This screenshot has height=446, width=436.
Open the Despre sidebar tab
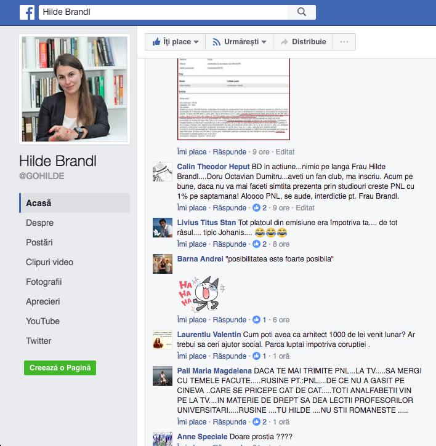click(x=39, y=223)
